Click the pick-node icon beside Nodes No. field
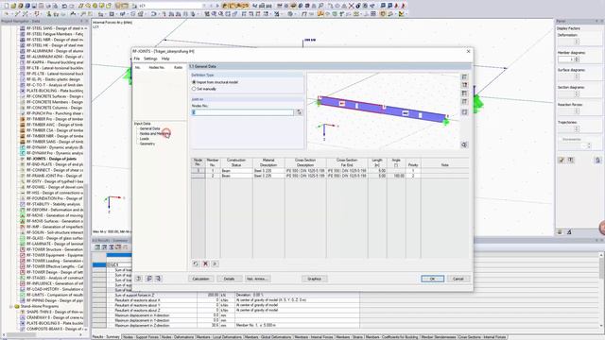The width and height of the screenshot is (605, 340). pyautogui.click(x=299, y=112)
